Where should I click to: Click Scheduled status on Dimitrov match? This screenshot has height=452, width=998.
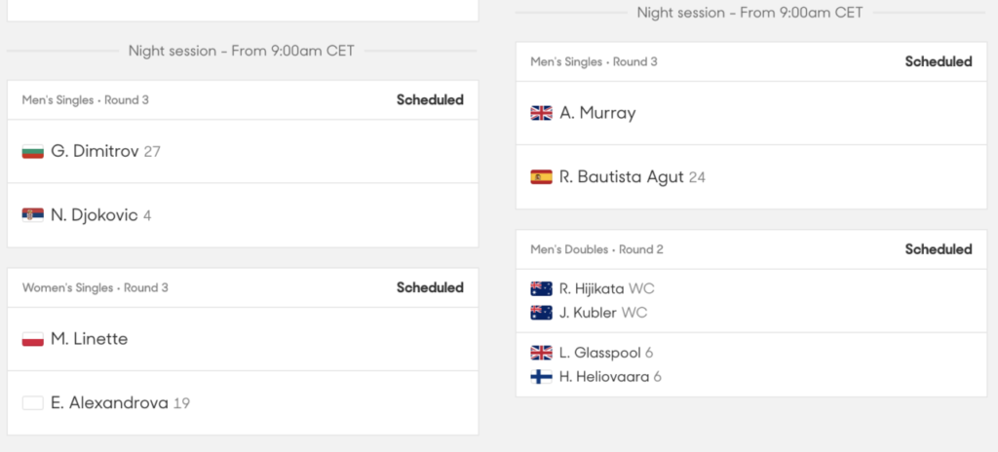click(x=430, y=99)
